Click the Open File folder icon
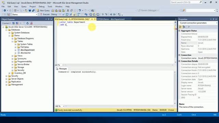The width and height of the screenshot is (219, 123). [x=26, y=11]
